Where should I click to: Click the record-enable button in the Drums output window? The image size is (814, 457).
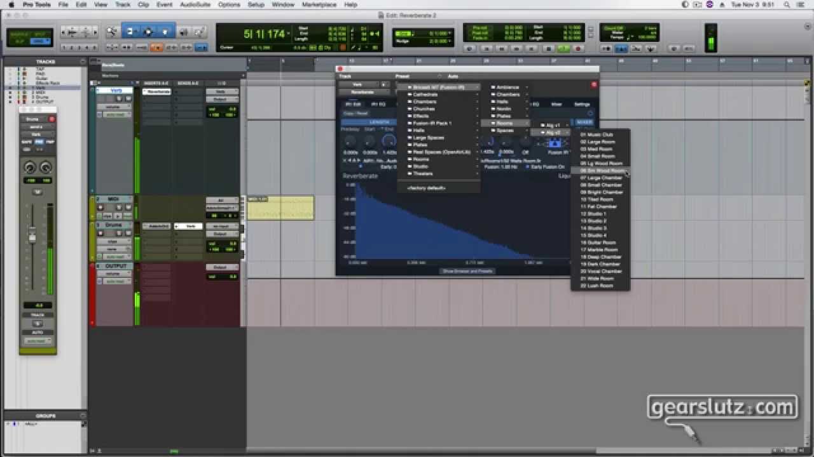[52, 119]
